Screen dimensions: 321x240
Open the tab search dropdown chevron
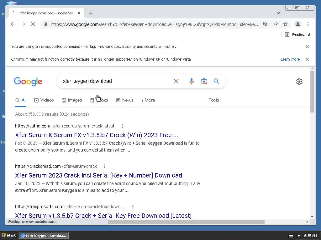(x=278, y=13)
